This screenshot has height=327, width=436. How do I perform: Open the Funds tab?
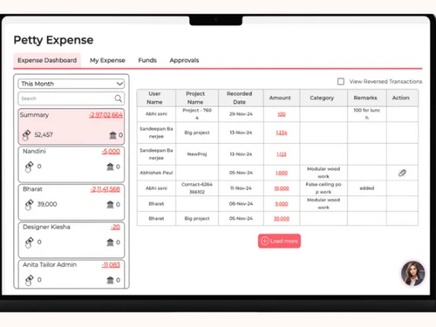[147, 60]
